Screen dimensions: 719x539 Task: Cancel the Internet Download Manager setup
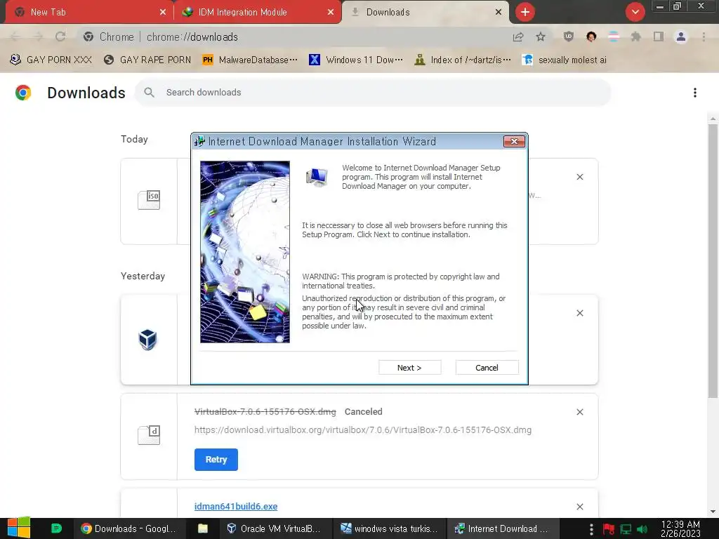point(487,368)
